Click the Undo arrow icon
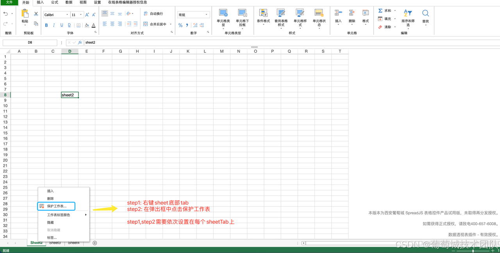Image resolution: width=500 pixels, height=253 pixels. coord(6,14)
